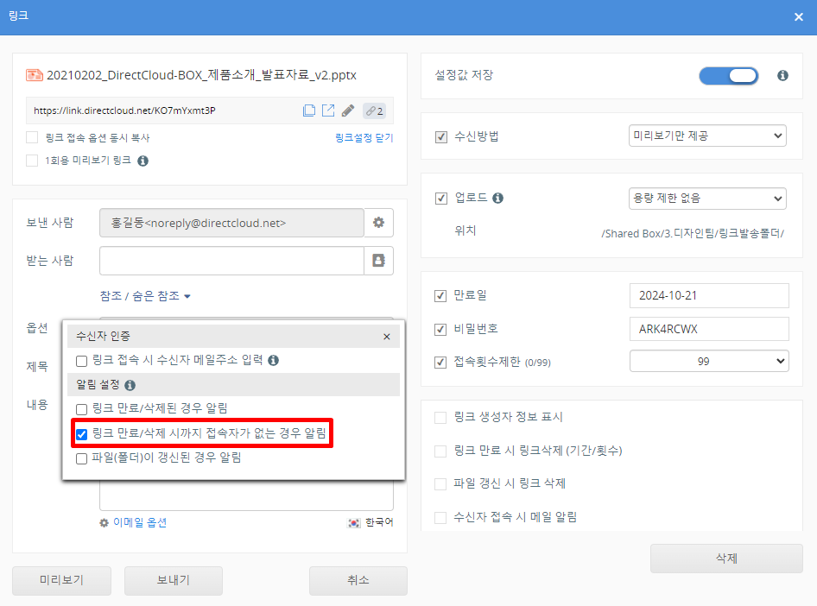Screen dimensions: 817x606
Task: Open the link in a new window icon
Action: [328, 110]
